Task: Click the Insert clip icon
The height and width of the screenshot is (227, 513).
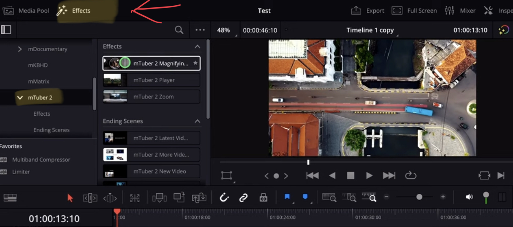Action: click(159, 198)
